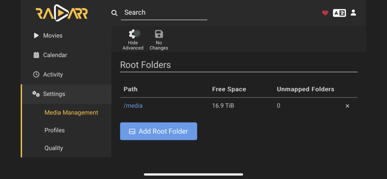Focus the Search input field
This screenshot has width=387, height=179.
click(164, 13)
